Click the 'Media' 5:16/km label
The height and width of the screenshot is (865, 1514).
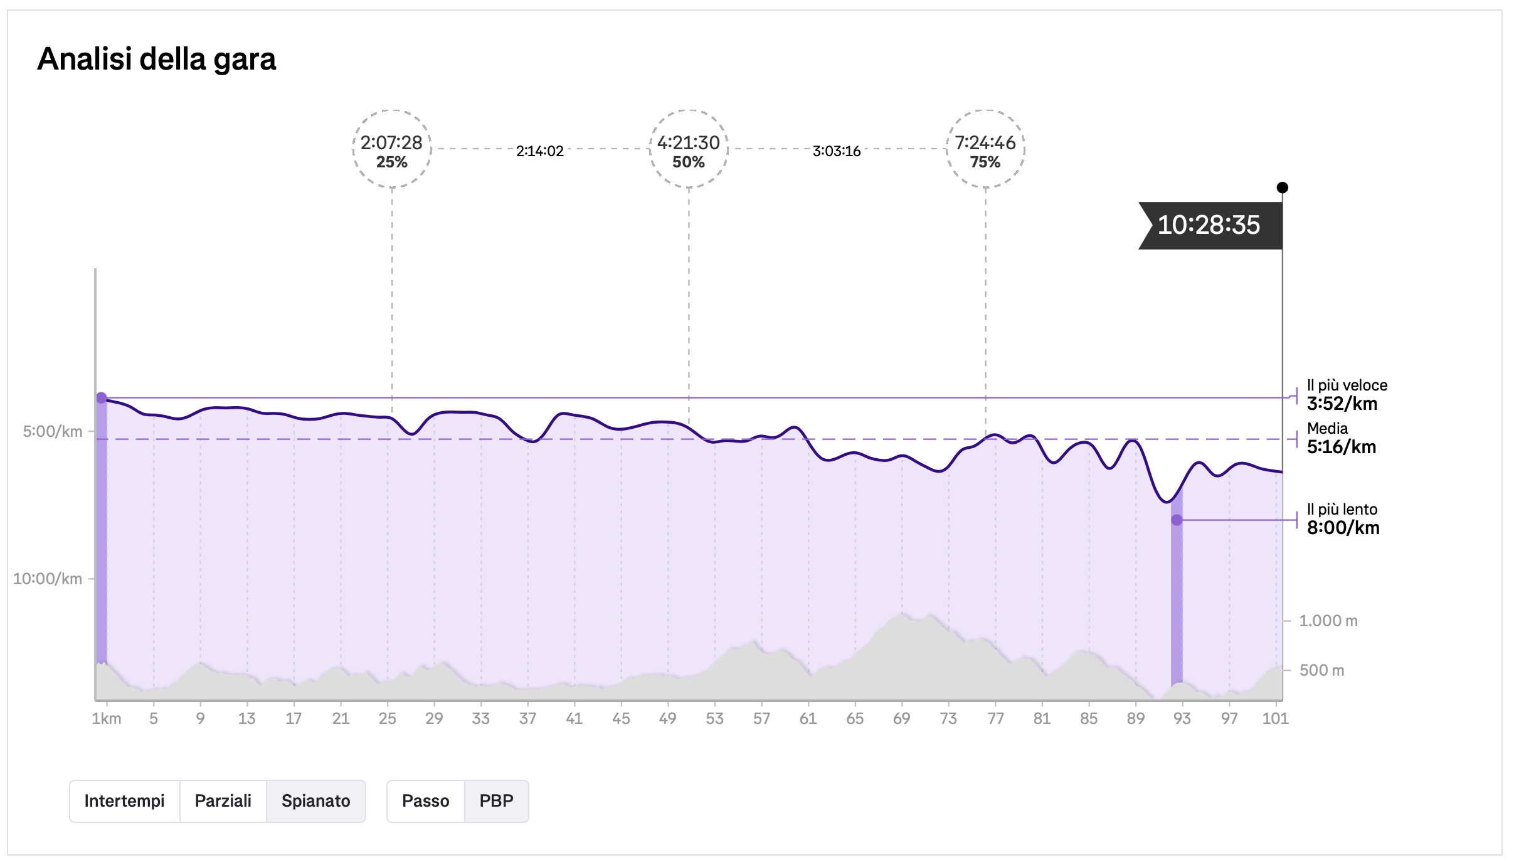click(x=1342, y=438)
